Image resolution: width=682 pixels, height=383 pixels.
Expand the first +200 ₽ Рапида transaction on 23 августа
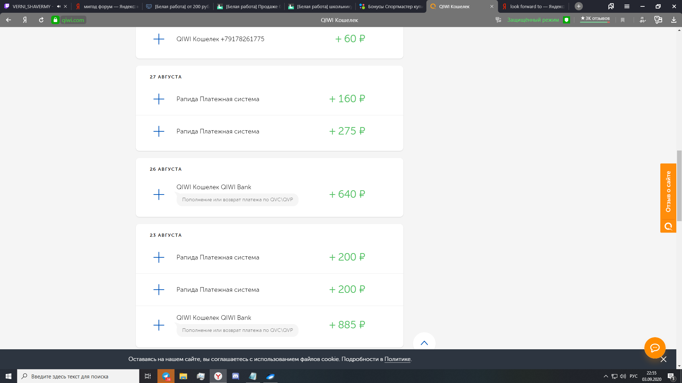(159, 257)
